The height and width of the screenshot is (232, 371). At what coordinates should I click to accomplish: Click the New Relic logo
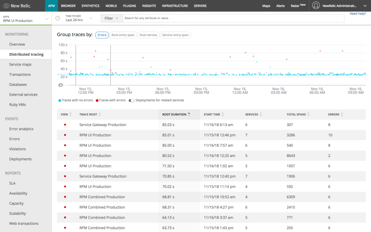click(17, 6)
